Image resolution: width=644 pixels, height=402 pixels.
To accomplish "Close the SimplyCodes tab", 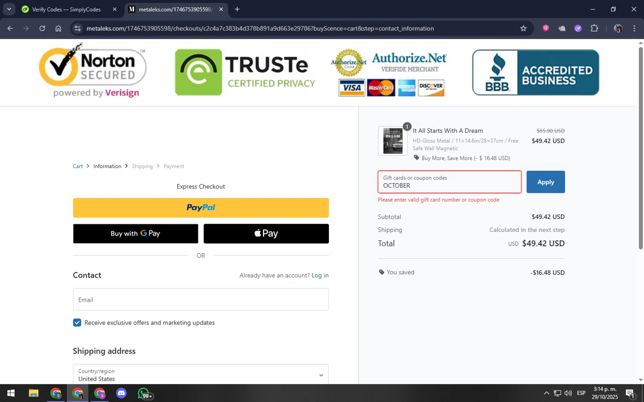I will click(115, 9).
